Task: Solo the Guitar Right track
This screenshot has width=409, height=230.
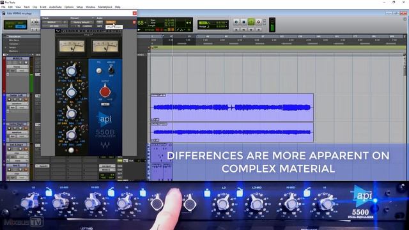Action: (20, 128)
